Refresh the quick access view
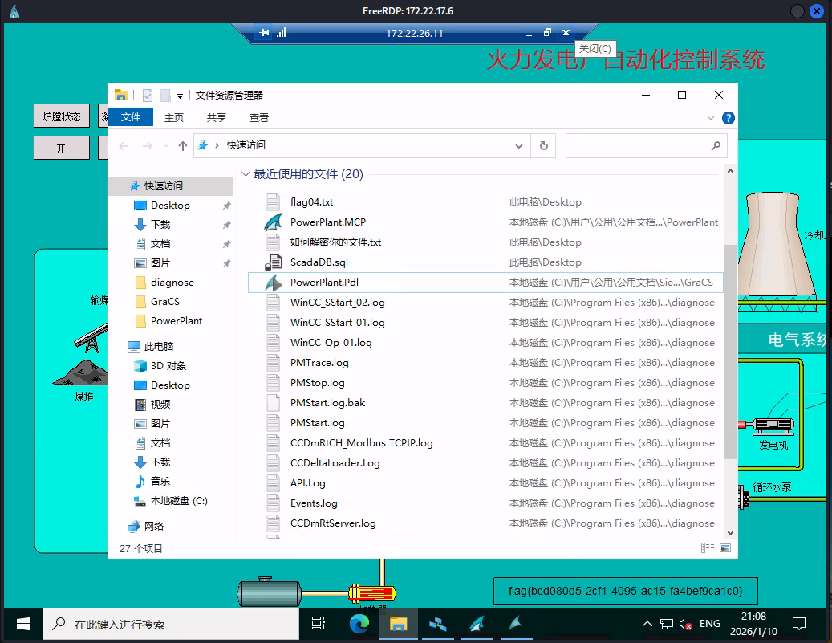Image resolution: width=832 pixels, height=643 pixels. tap(543, 145)
